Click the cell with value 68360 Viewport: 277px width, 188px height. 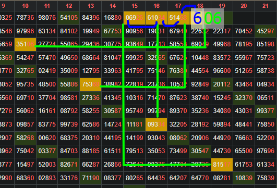click(25, 178)
